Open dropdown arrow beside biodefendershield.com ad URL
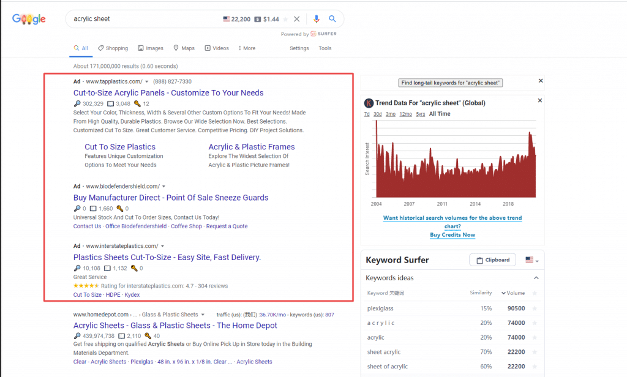Screen dimensions: 627x377 [x=163, y=186]
